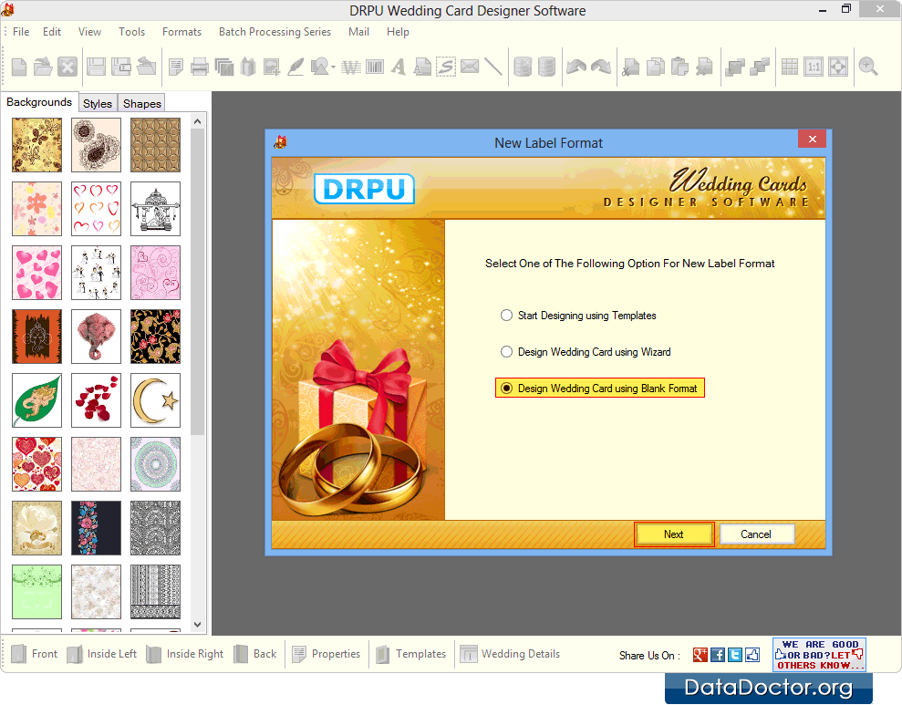Click the Zoom magnifier toolbar icon

pos(868,67)
